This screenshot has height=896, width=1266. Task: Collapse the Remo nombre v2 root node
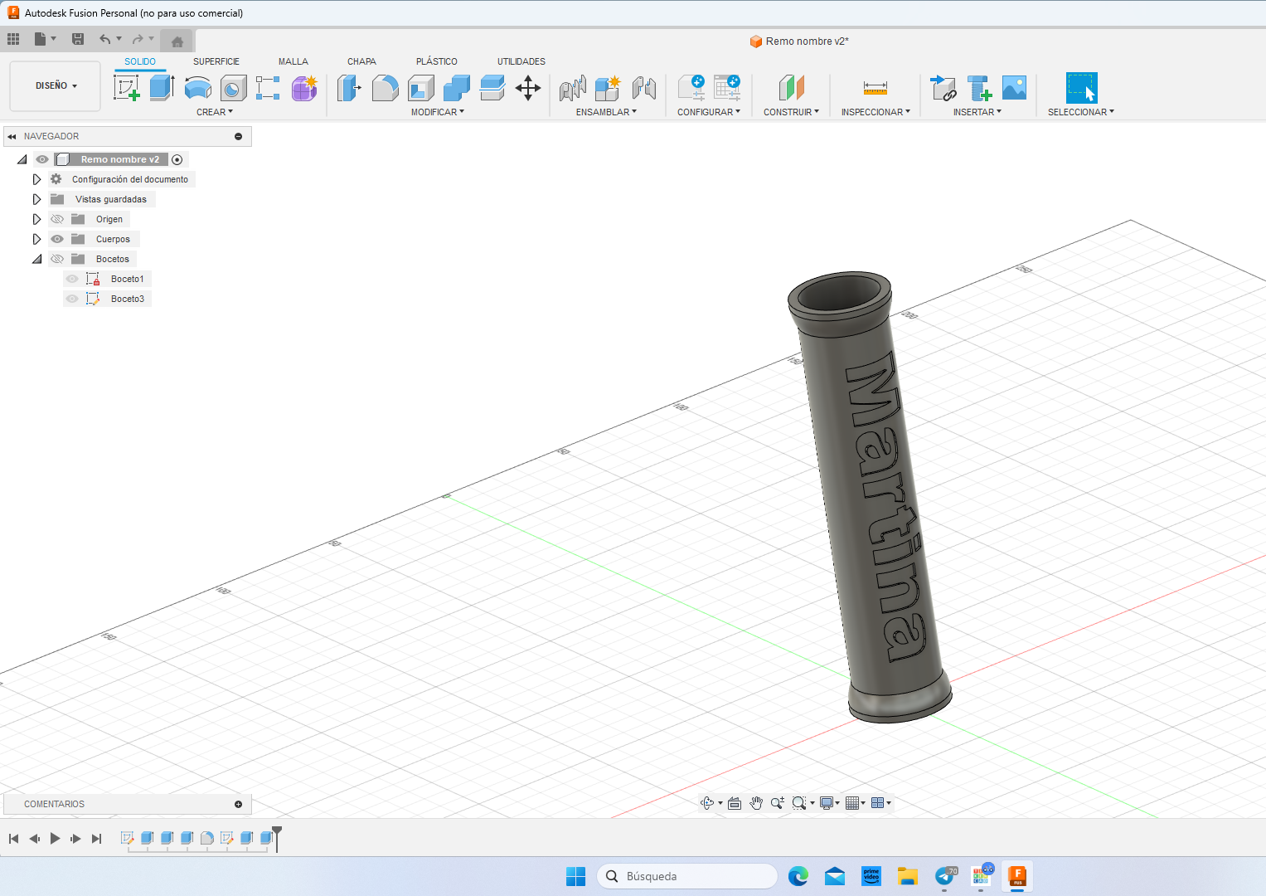(22, 159)
